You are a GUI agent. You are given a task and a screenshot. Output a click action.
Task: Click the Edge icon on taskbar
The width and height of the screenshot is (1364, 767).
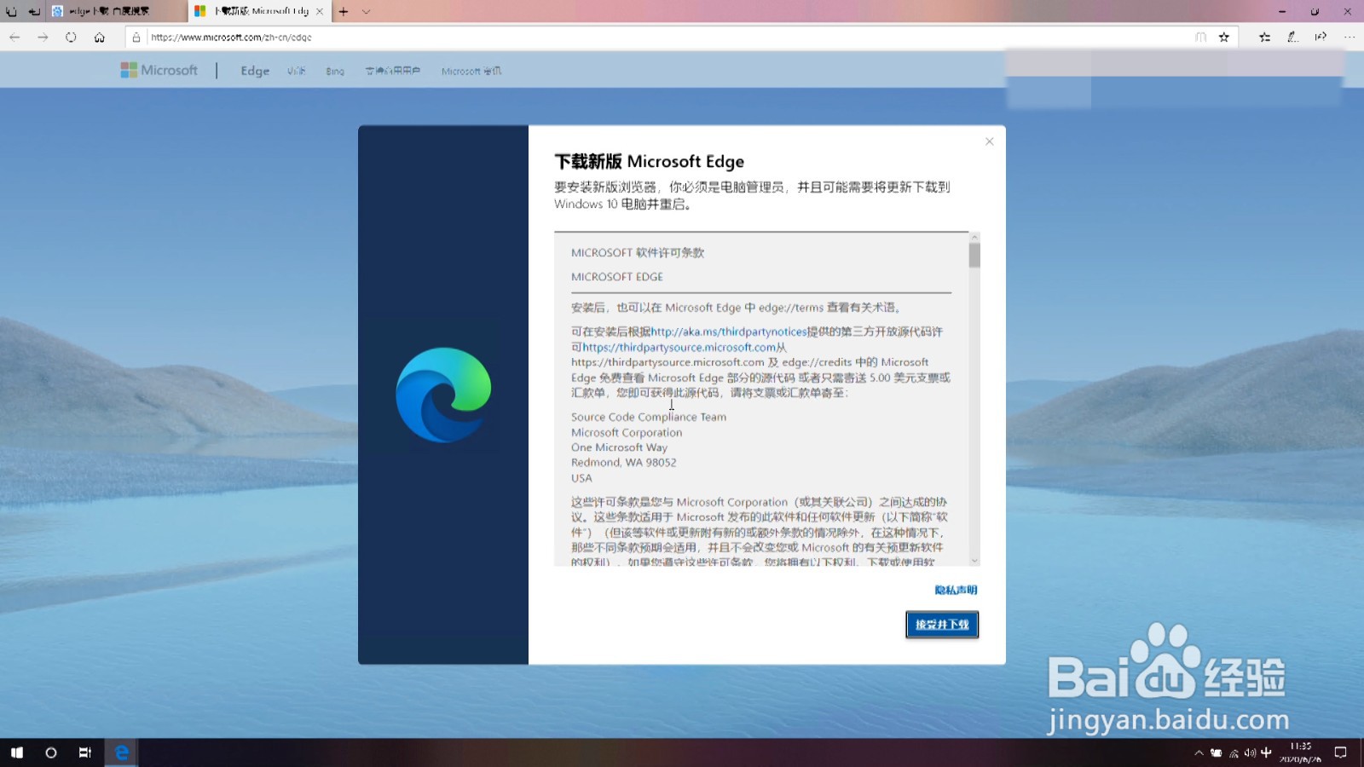pos(122,753)
